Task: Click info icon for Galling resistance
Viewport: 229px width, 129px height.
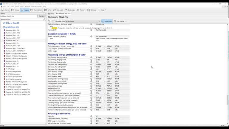Action: (x=91, y=24)
